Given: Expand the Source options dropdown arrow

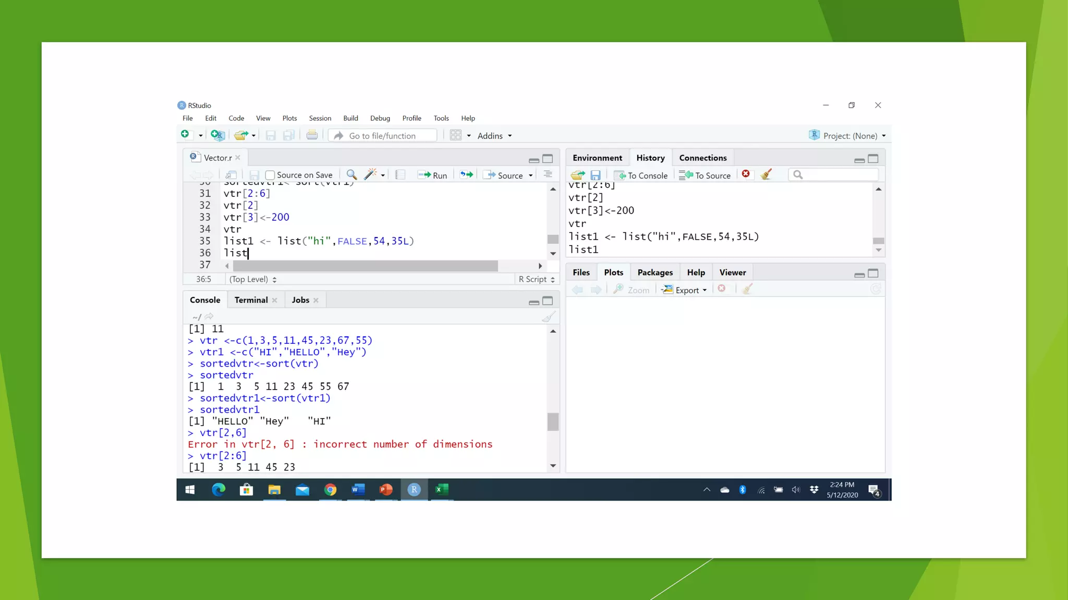Looking at the screenshot, I should [x=531, y=176].
